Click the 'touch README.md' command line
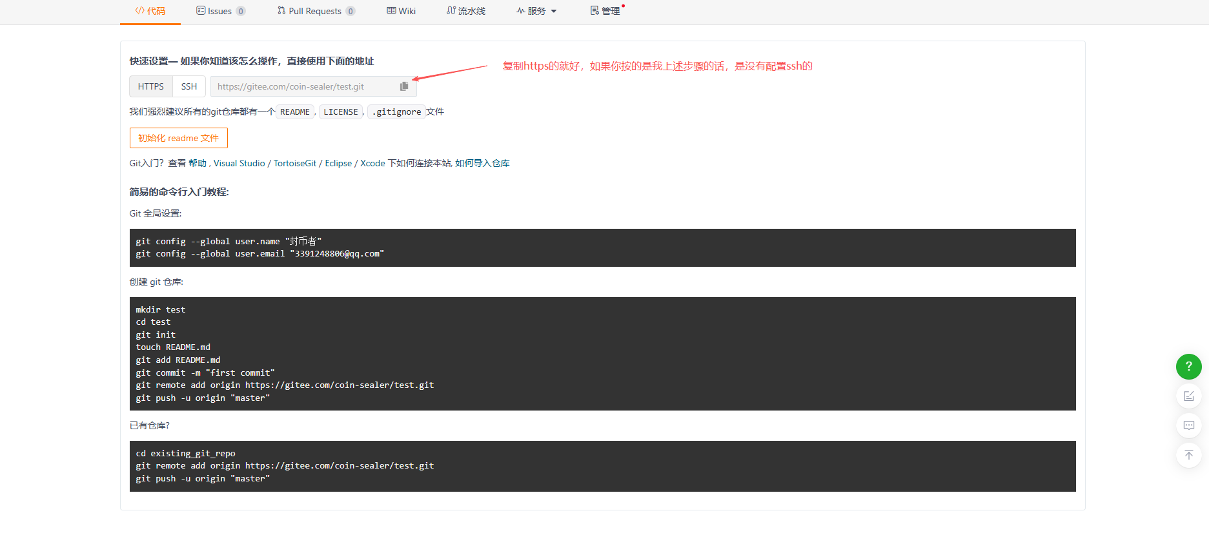This screenshot has height=542, width=1209. [x=173, y=347]
